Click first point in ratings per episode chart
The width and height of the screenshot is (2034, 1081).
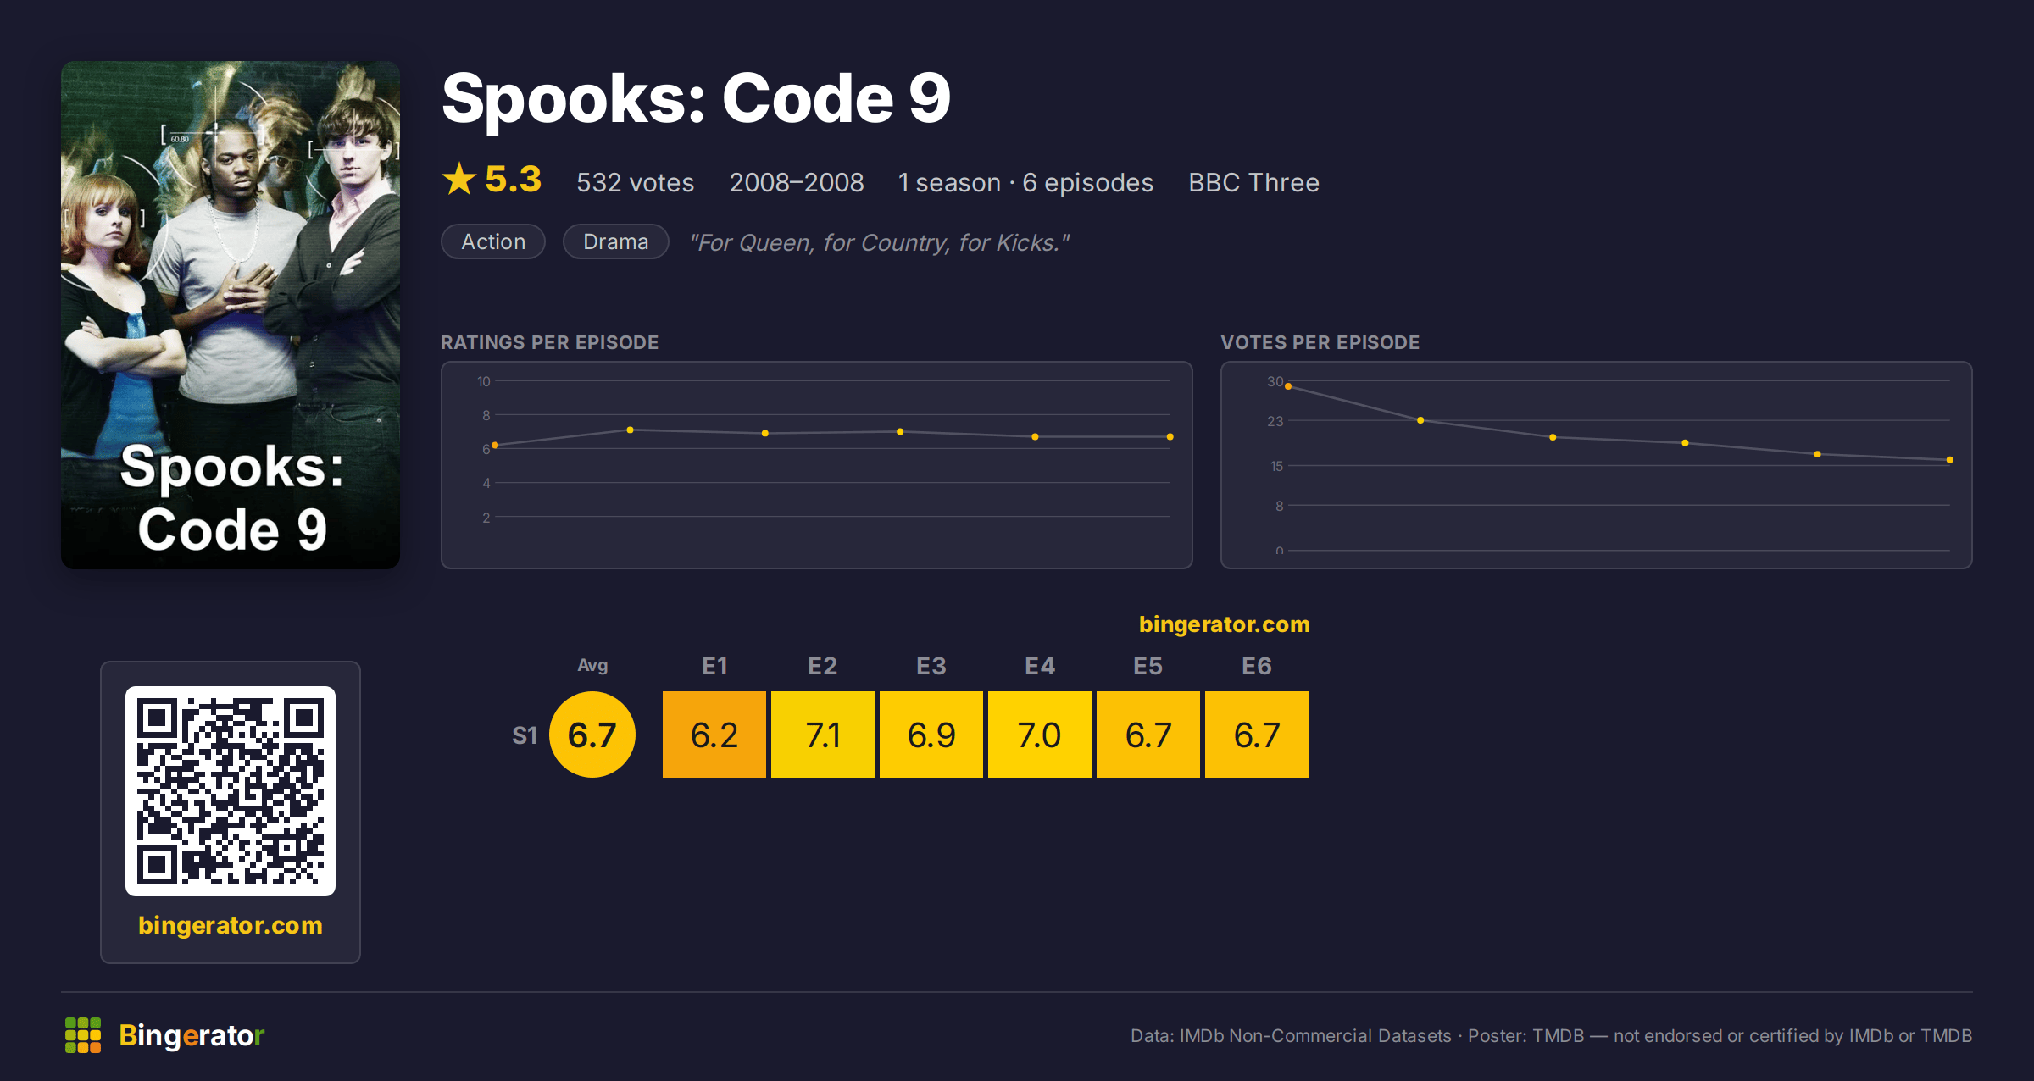pyautogui.click(x=495, y=445)
